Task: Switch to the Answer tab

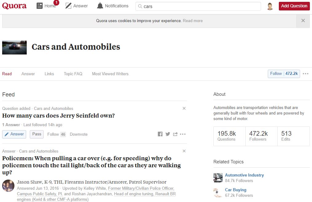Action: pos(28,74)
